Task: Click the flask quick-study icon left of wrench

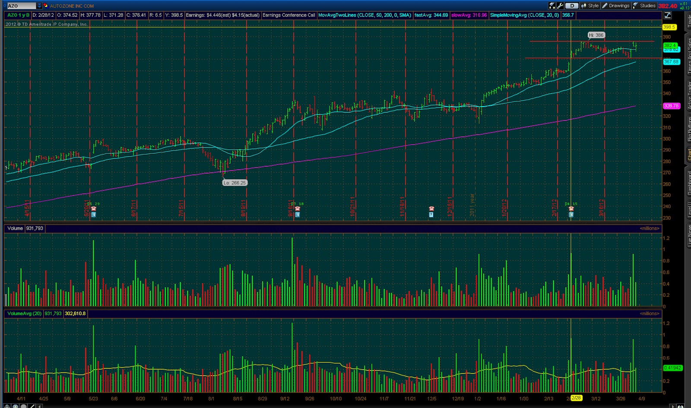Action: coord(552,6)
